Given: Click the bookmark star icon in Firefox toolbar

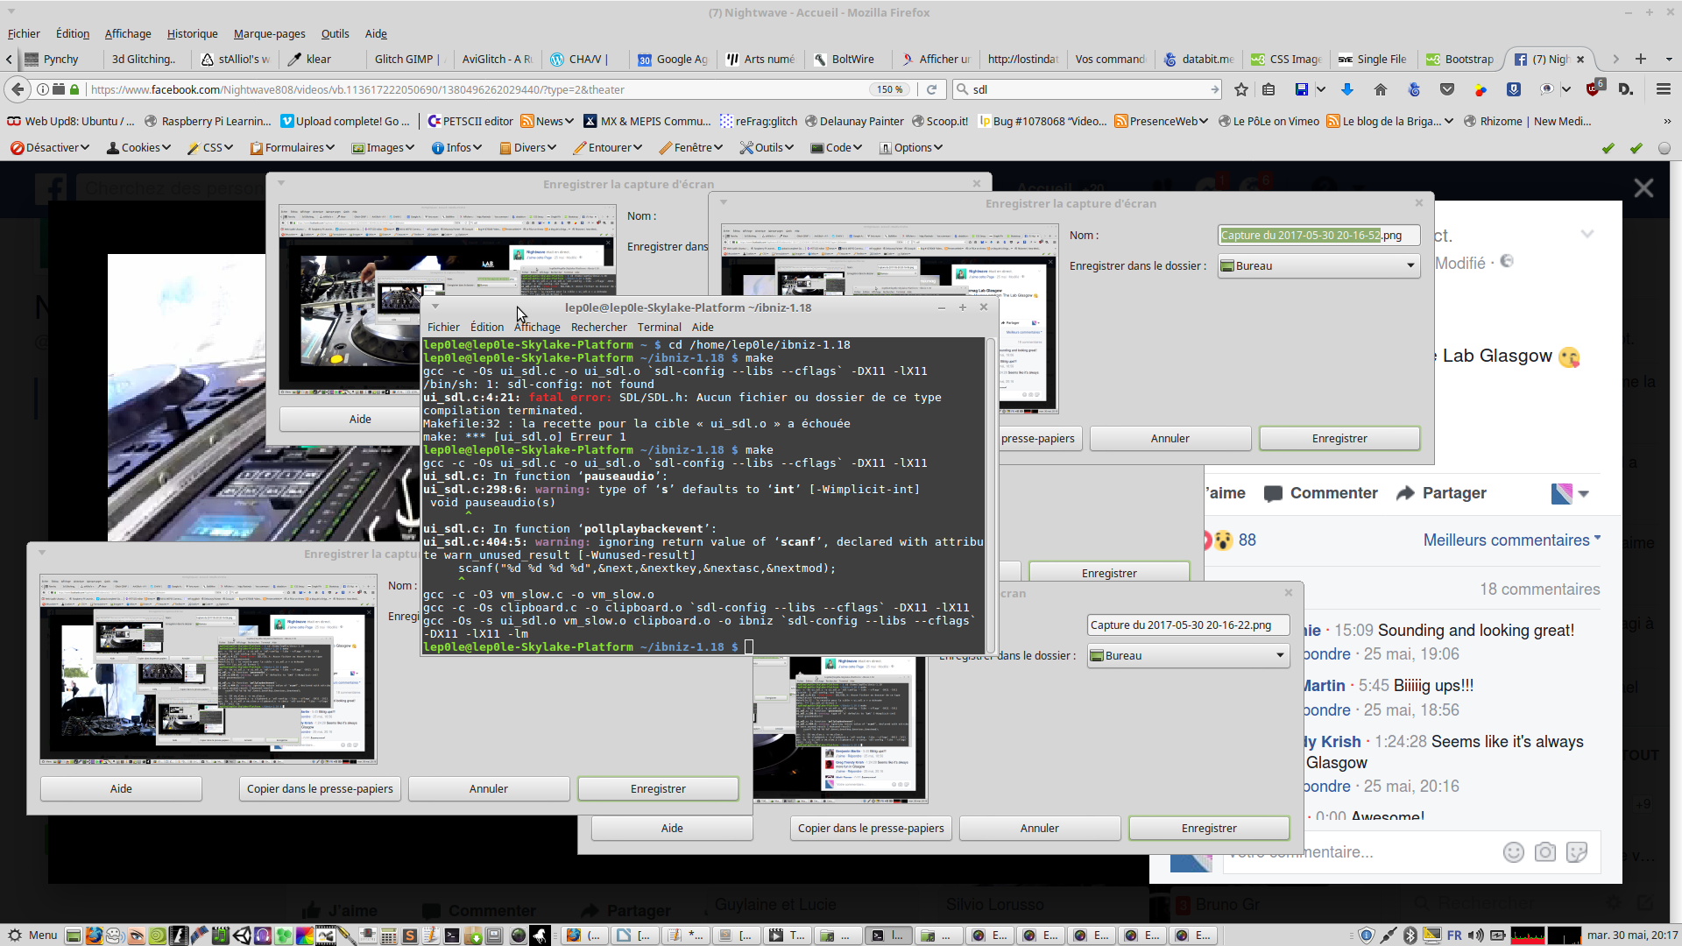Looking at the screenshot, I should point(1240,89).
